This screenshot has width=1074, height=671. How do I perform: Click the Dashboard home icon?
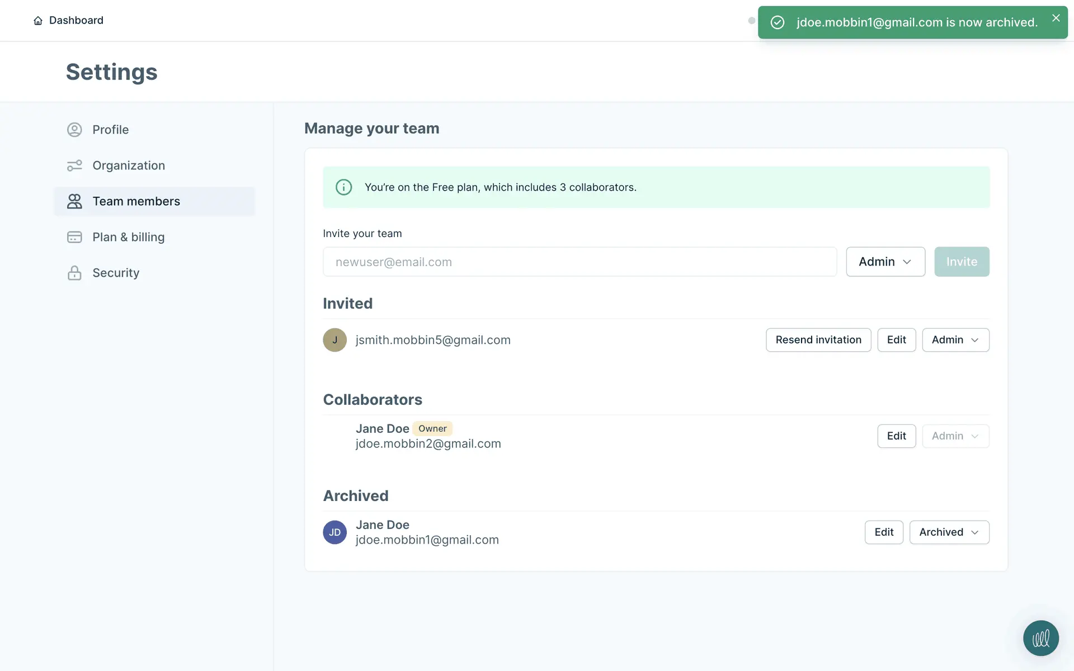click(38, 21)
